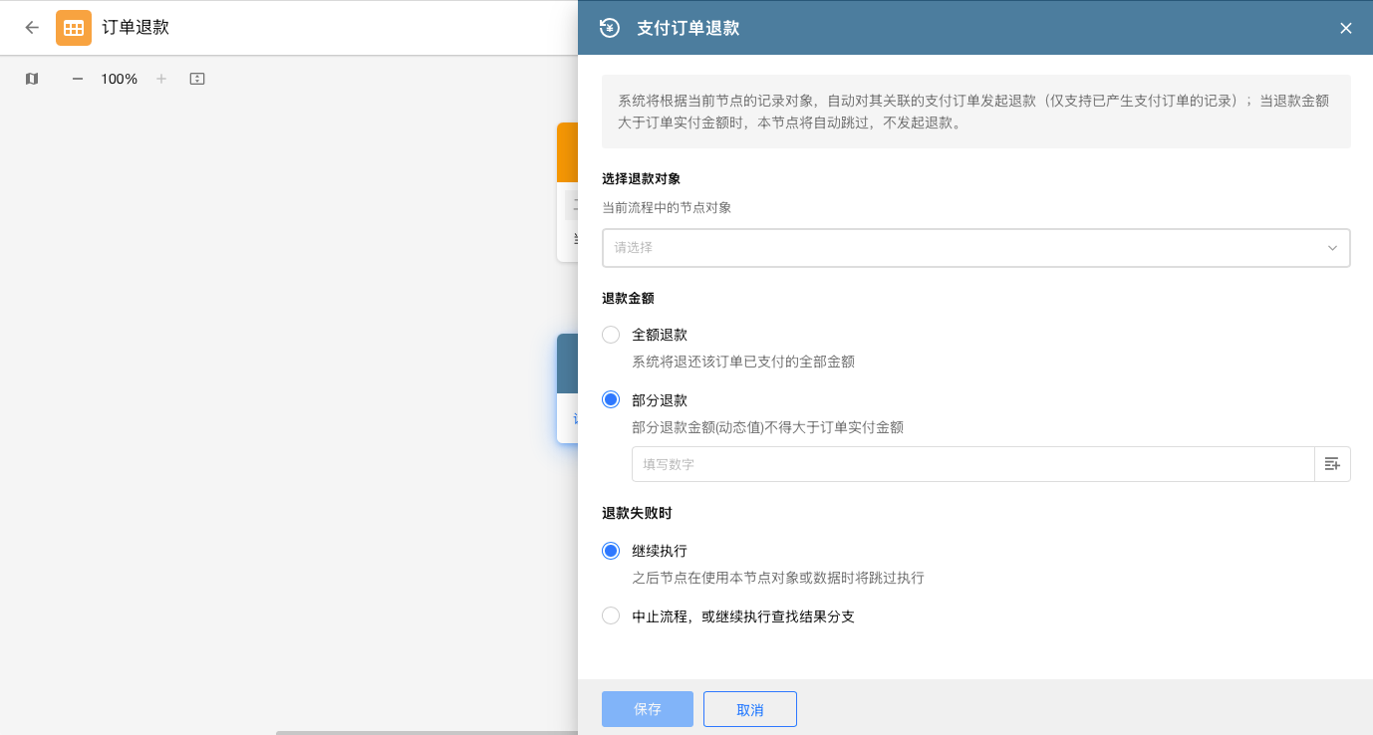This screenshot has width=1373, height=735.
Task: Click the back arrow beside 订单退款
Action: [x=32, y=28]
